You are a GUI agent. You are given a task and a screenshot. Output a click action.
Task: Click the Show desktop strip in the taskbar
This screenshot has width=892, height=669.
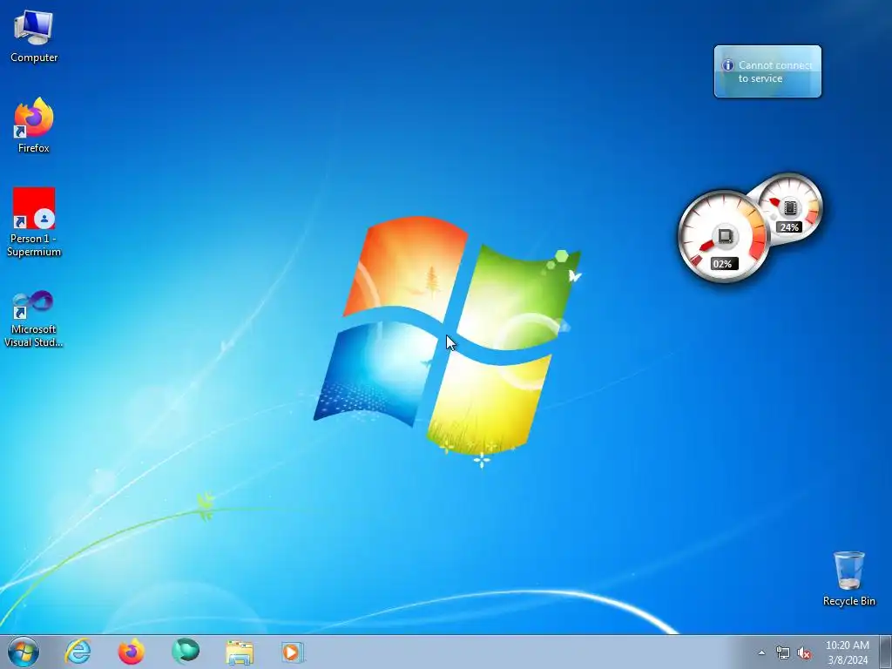tap(885, 652)
